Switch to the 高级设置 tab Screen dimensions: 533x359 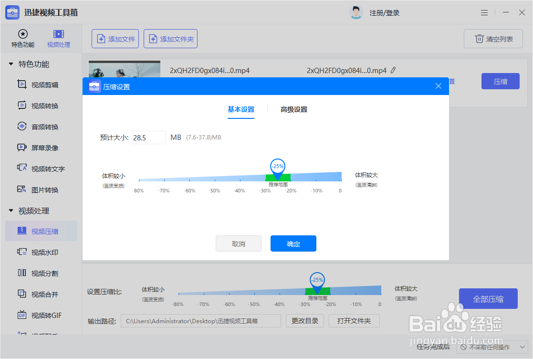(x=293, y=109)
